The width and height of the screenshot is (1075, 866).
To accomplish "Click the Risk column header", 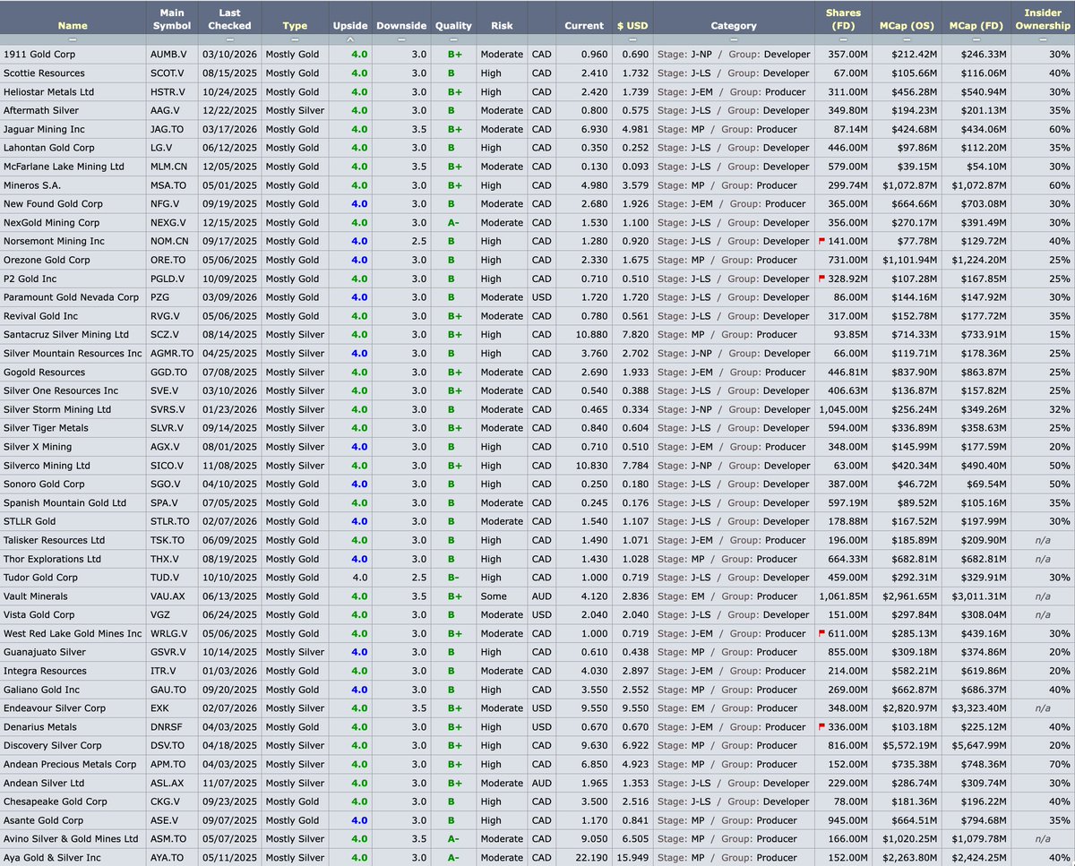I will [502, 26].
